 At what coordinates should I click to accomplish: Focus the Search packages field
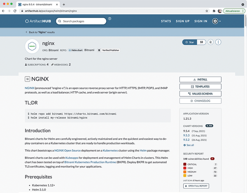point(81,21)
